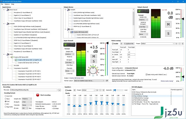This screenshot has width=186, height=119.
Task: Click the WASAPI group icon in Input device tree
Action: pyautogui.click(x=8, y=24)
